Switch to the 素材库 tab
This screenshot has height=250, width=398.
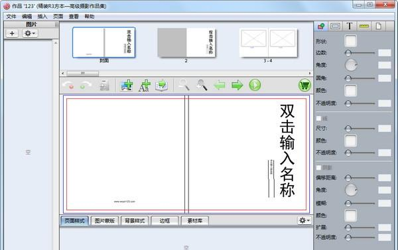[x=194, y=221]
